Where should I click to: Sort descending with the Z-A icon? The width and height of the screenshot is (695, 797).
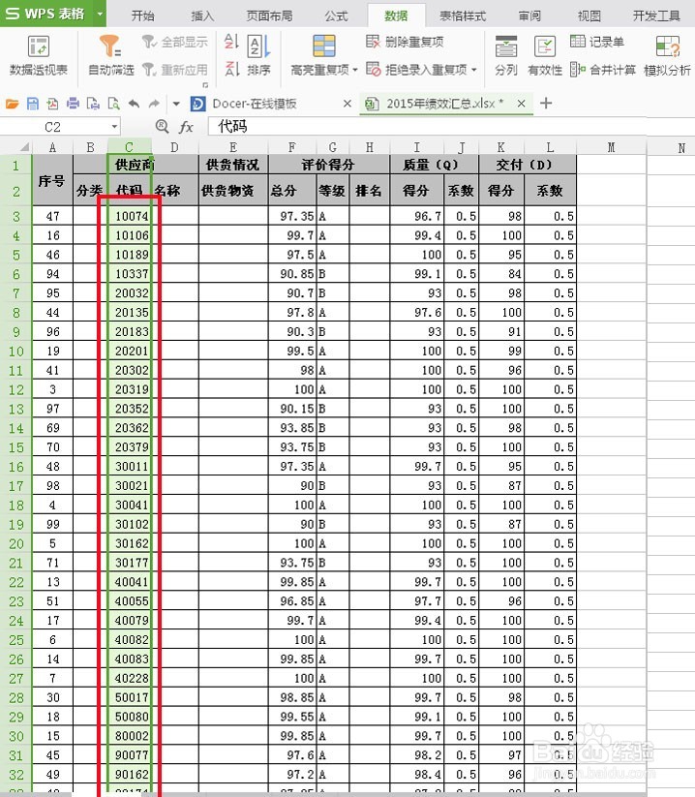click(x=231, y=68)
